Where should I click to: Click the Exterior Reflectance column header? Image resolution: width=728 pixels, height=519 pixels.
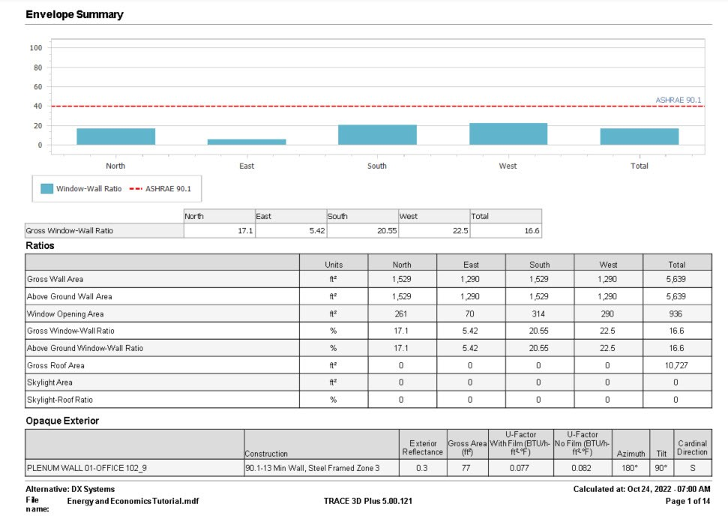tap(422, 448)
